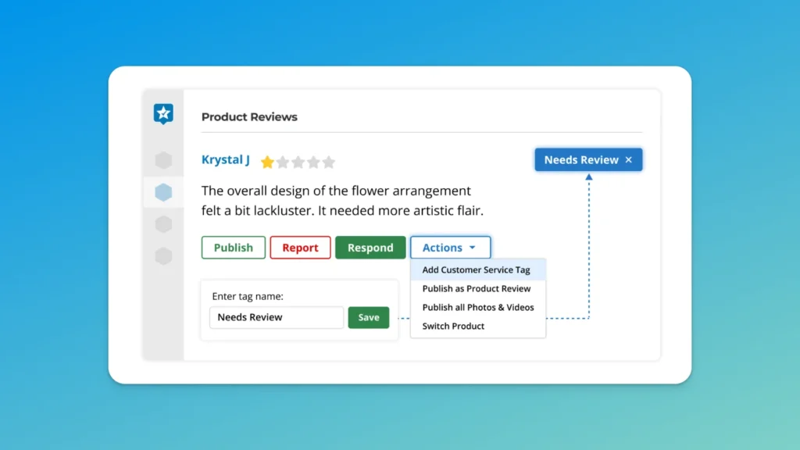
Task: Select the first hexagon icon in the sidebar
Action: (x=163, y=160)
